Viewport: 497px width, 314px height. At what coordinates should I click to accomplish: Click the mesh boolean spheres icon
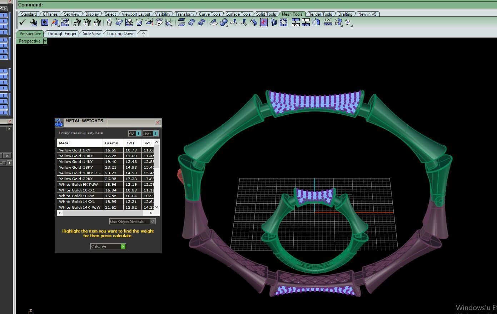224,23
